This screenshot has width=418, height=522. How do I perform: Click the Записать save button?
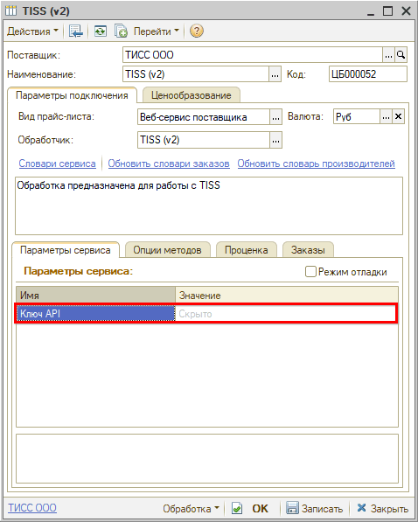(x=315, y=508)
